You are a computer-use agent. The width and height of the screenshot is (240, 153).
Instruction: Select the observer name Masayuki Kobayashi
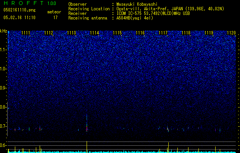(x=137, y=4)
